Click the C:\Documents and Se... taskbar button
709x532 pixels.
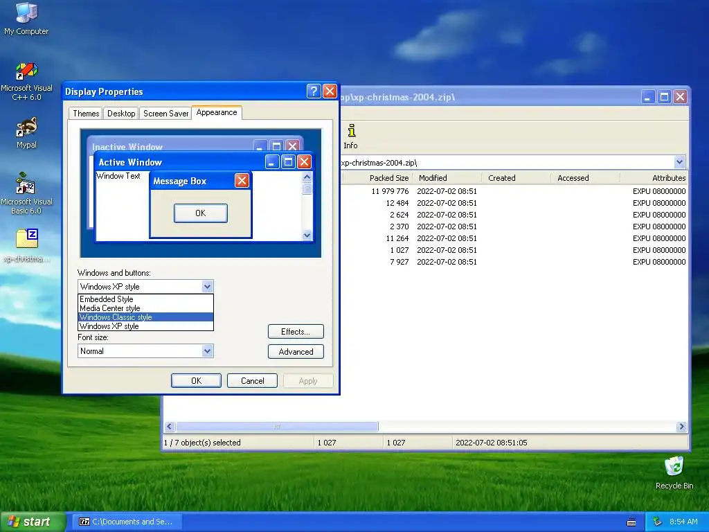pos(127,522)
